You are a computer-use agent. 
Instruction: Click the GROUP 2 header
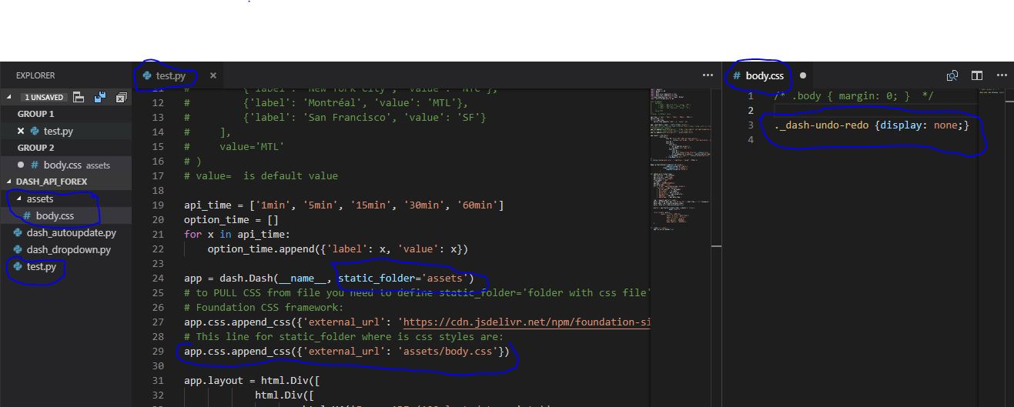click(x=36, y=148)
